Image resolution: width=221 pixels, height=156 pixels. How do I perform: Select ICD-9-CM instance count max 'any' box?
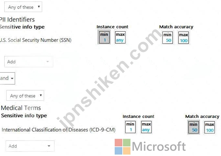(146, 127)
